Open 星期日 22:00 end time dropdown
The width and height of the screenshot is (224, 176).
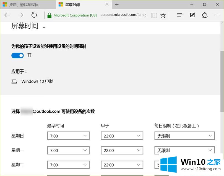pos(122,136)
